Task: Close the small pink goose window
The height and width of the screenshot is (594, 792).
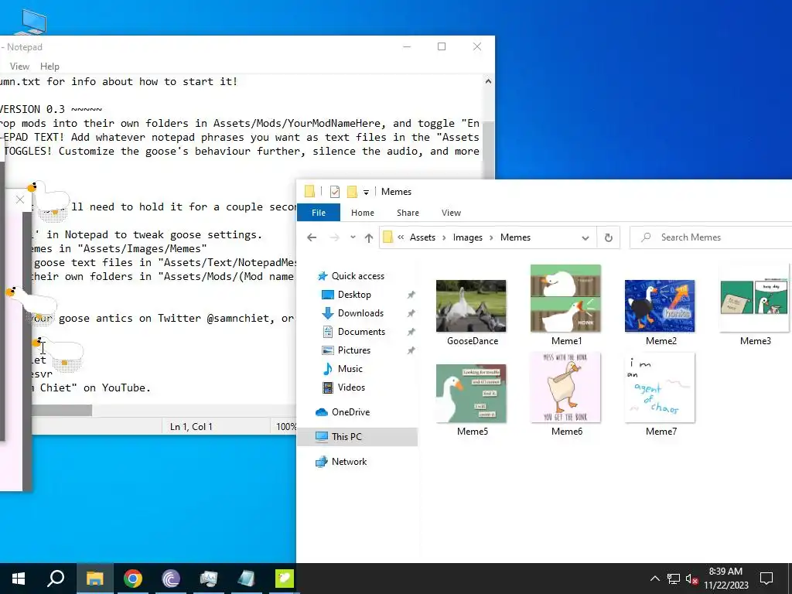Action: click(19, 200)
